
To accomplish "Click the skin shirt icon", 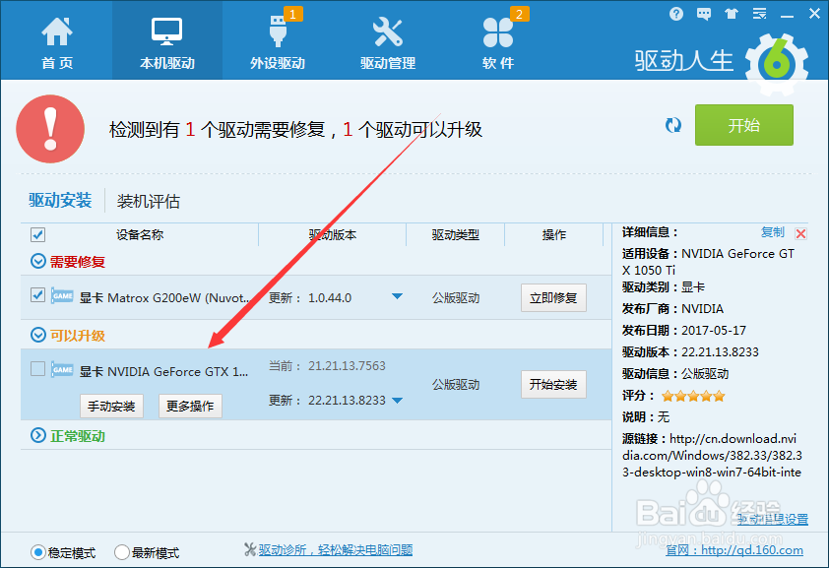I will [x=732, y=14].
